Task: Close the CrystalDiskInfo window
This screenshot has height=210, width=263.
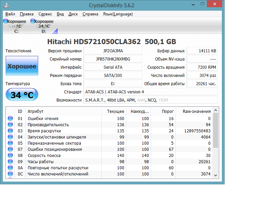Action: [x=215, y=4]
